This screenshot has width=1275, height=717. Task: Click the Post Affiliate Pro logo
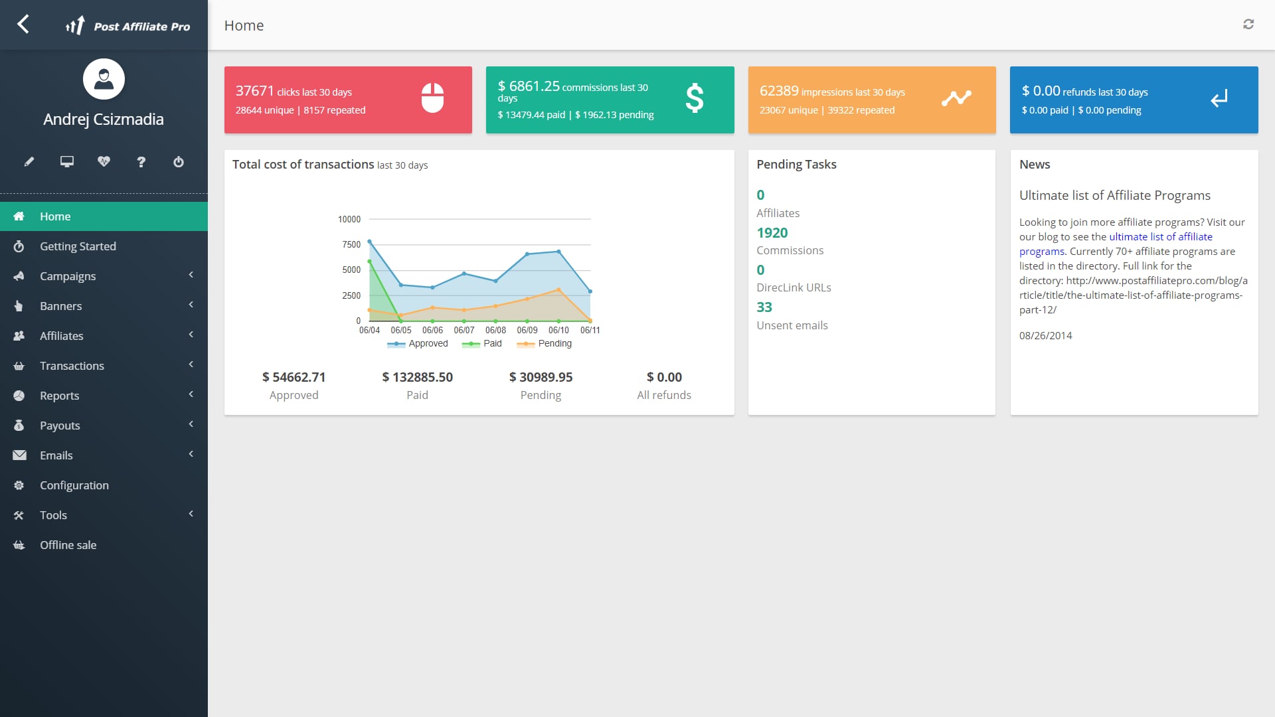[x=129, y=25]
